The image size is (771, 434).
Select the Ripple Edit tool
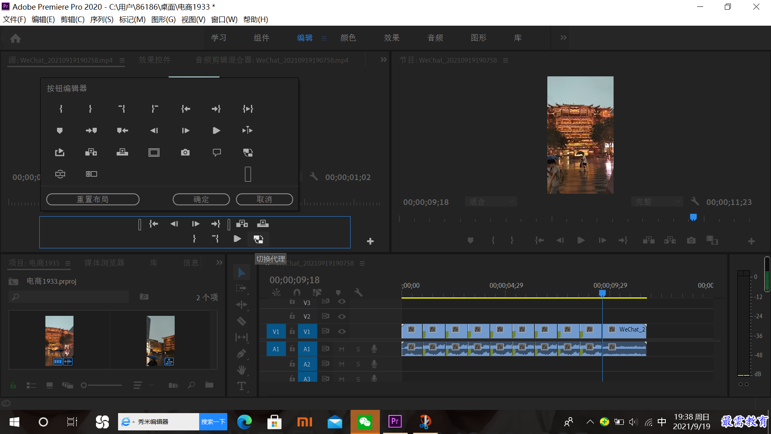pos(241,305)
